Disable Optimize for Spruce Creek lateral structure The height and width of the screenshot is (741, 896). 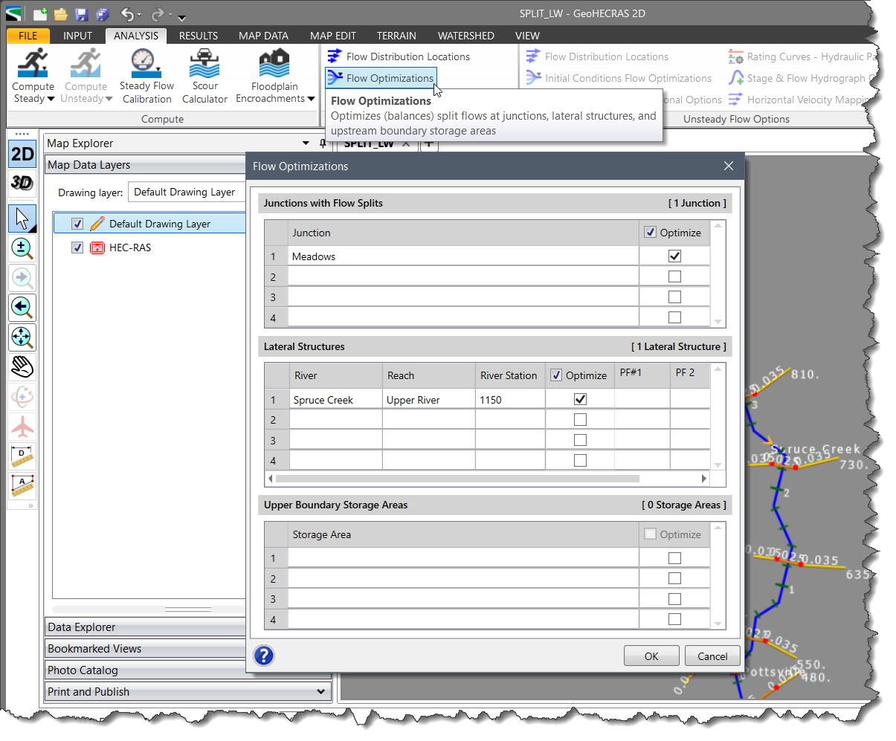pyautogui.click(x=578, y=399)
